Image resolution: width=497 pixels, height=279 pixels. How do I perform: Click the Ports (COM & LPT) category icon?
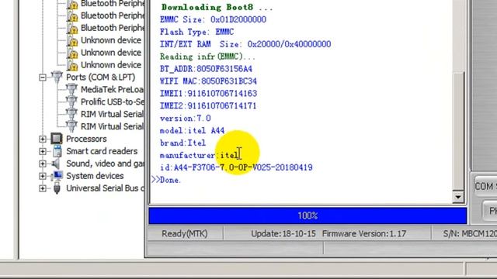point(57,77)
